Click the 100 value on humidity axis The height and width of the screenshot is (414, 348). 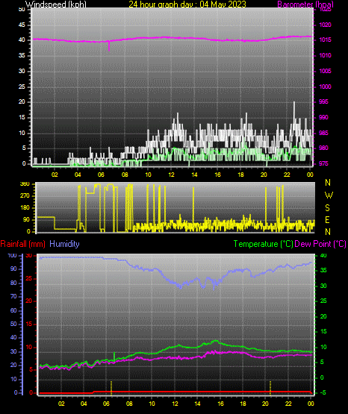13,255
